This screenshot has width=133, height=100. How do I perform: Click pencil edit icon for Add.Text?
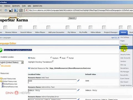78,81
